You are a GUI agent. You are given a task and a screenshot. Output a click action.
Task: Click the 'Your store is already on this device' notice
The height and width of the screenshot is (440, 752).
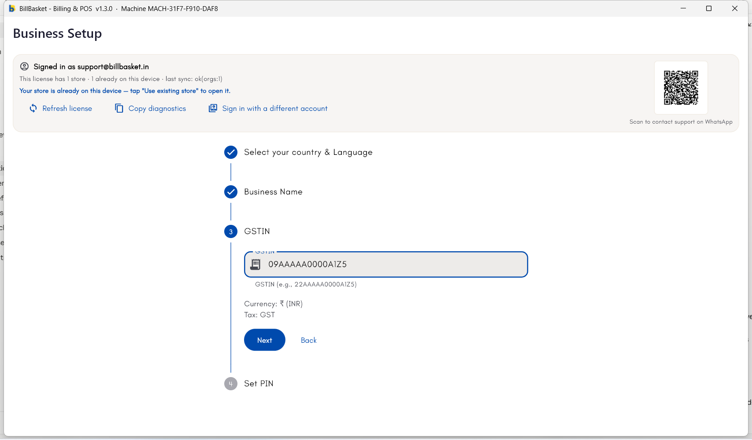[125, 91]
